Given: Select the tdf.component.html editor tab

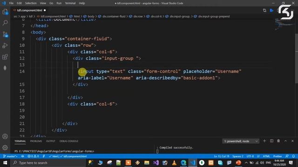Looking at the screenshot, I should tap(29, 10).
